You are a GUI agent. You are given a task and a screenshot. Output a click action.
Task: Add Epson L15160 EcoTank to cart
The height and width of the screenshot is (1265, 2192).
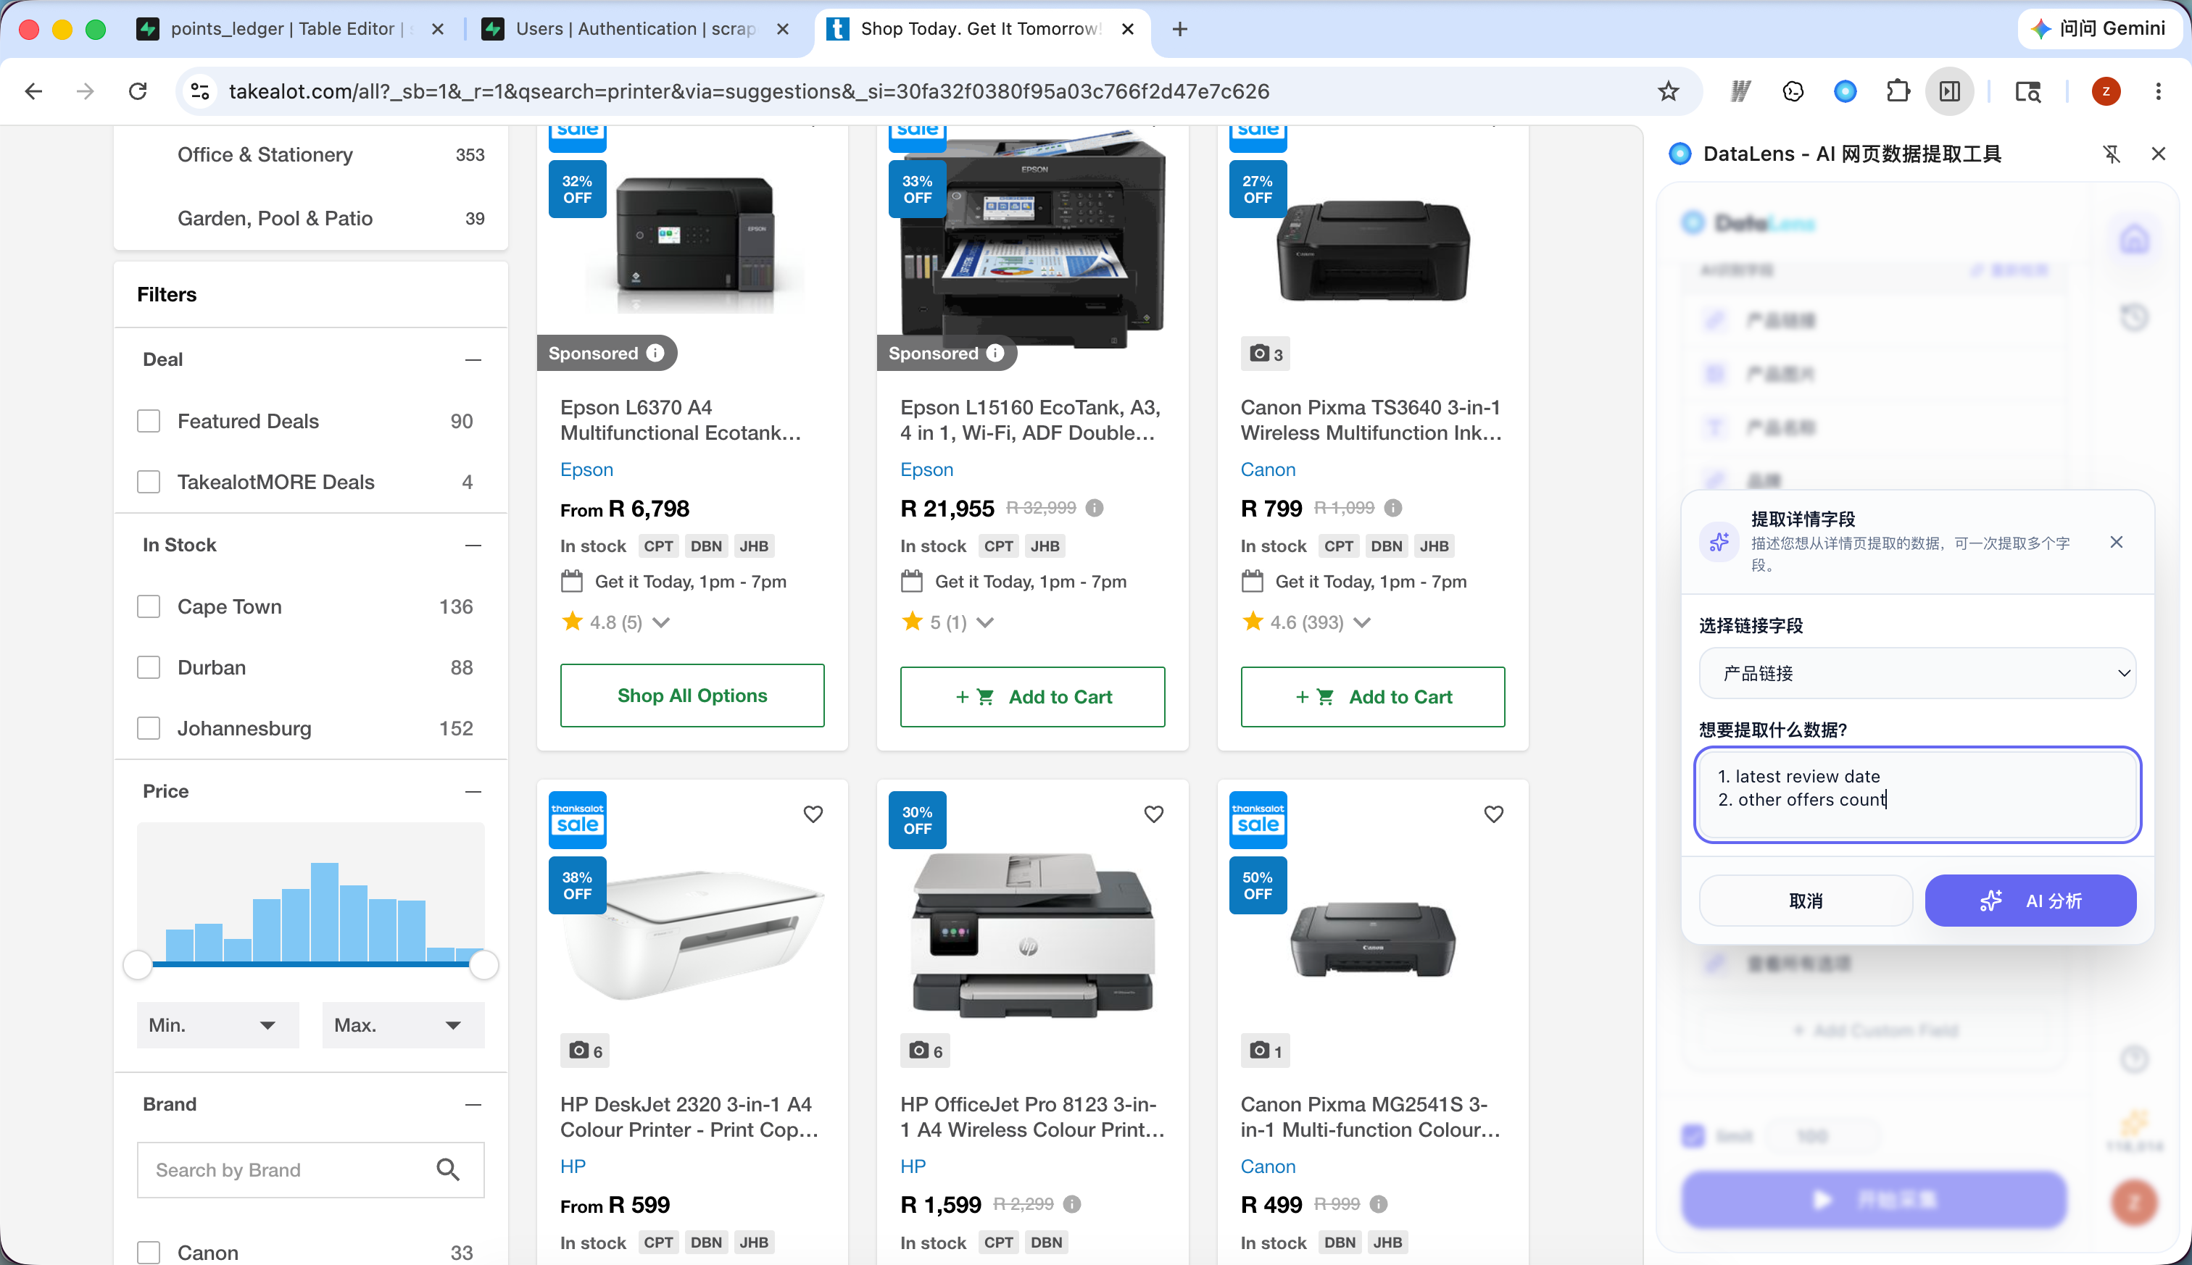pos(1032,697)
